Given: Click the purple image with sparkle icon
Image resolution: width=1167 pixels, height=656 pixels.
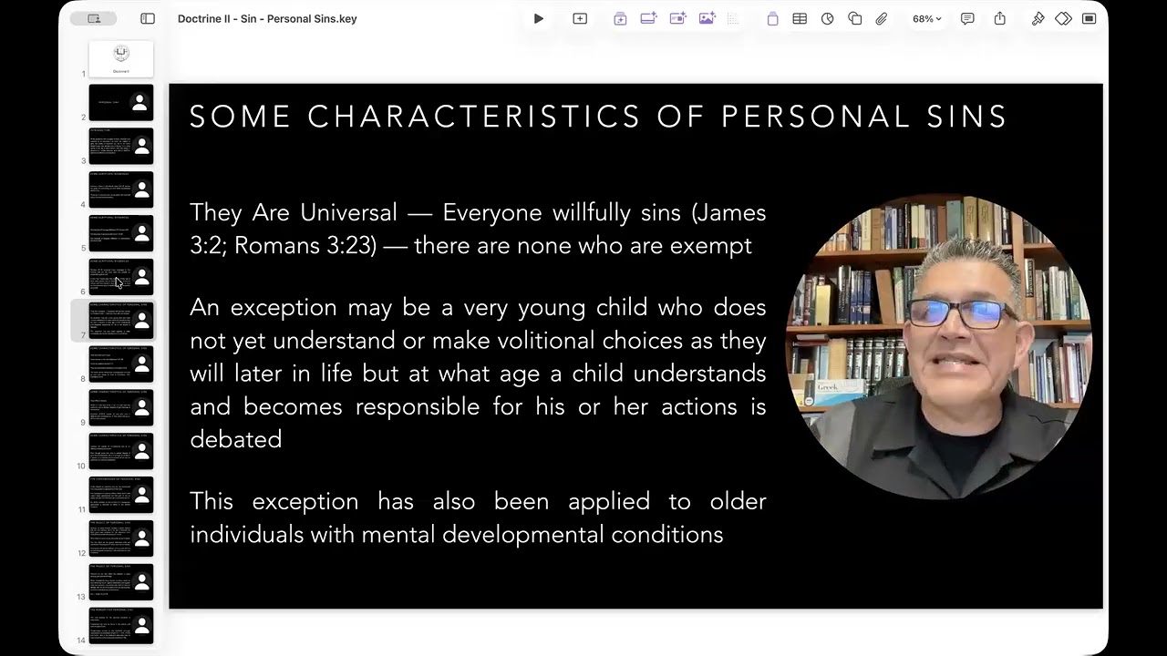Looking at the screenshot, I should click(707, 18).
